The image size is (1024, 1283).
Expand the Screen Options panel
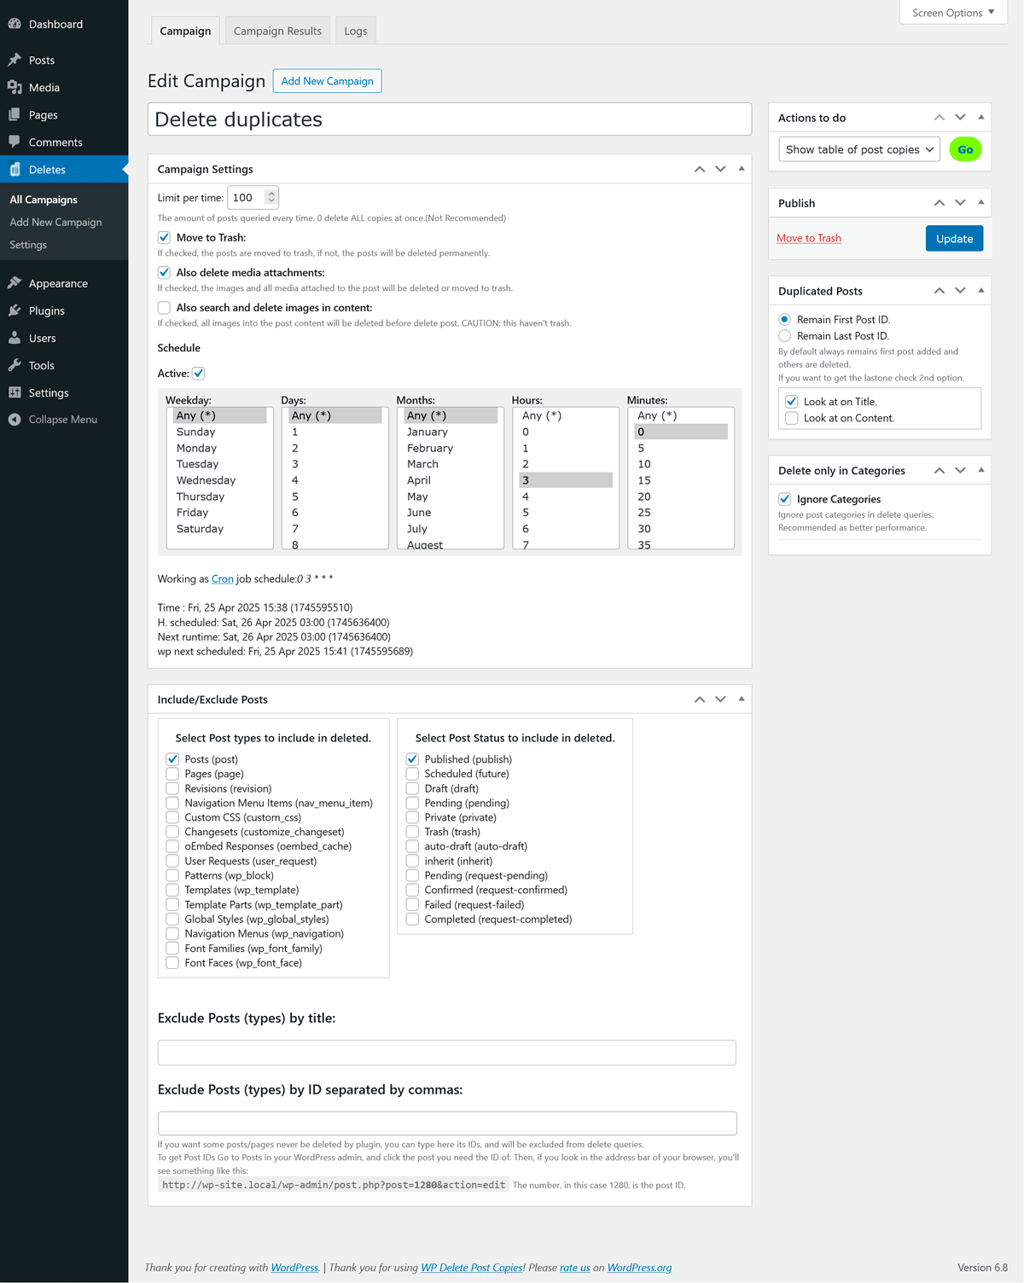952,13
